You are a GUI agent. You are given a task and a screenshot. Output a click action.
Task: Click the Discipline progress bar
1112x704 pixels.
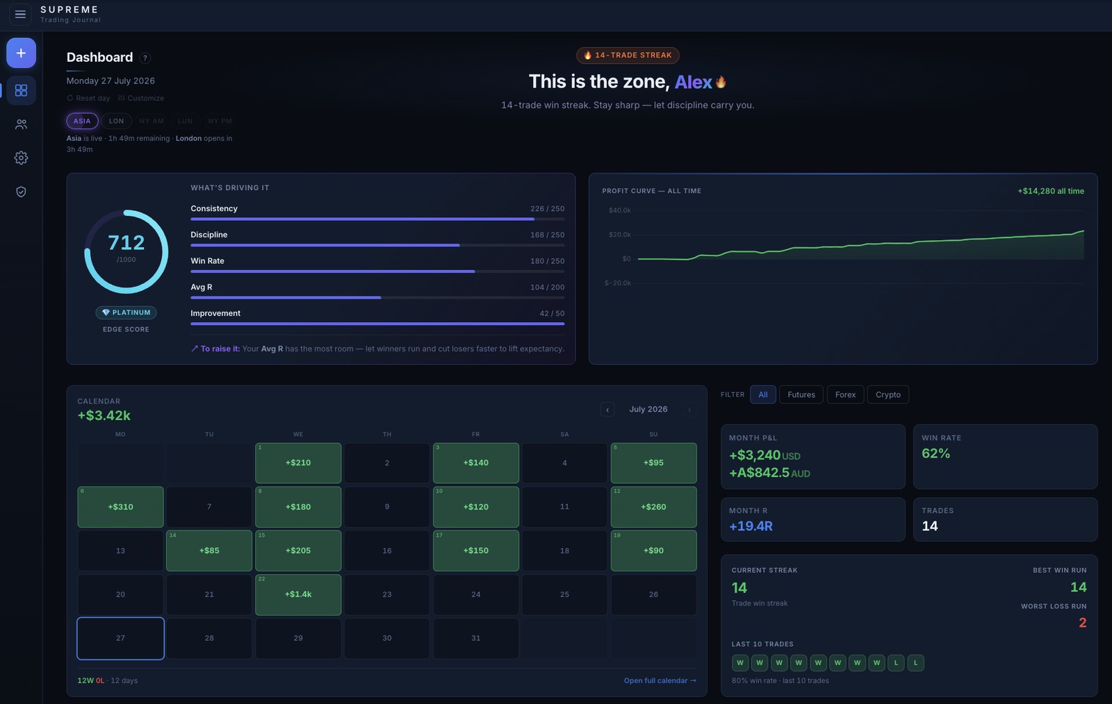pyautogui.click(x=377, y=245)
